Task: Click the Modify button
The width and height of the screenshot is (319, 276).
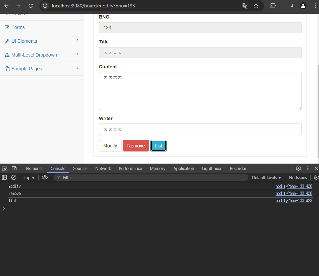Action: [x=110, y=146]
